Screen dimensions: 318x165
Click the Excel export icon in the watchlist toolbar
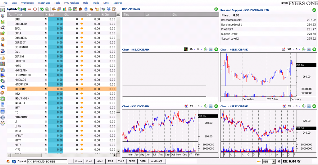point(47,9)
